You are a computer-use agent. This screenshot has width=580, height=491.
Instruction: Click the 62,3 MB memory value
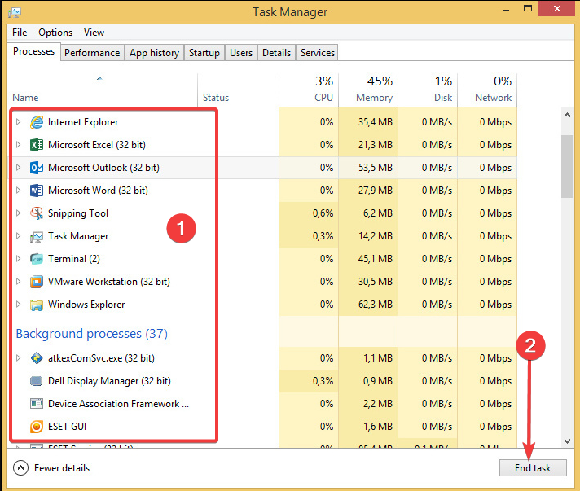point(375,305)
